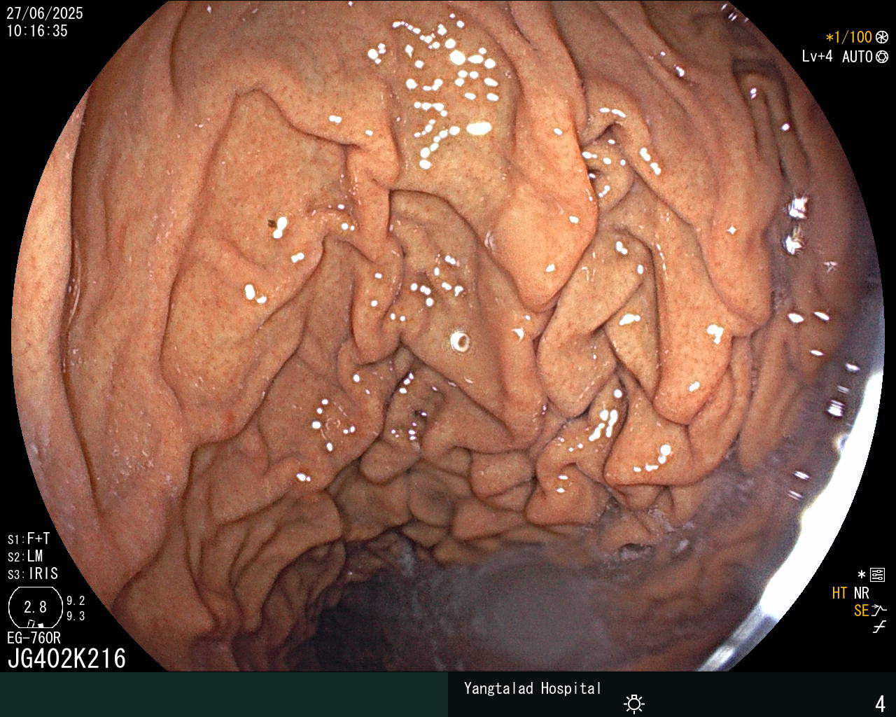The width and height of the screenshot is (896, 717).
Task: Click the 9.2 diameter value
Action: (76, 601)
